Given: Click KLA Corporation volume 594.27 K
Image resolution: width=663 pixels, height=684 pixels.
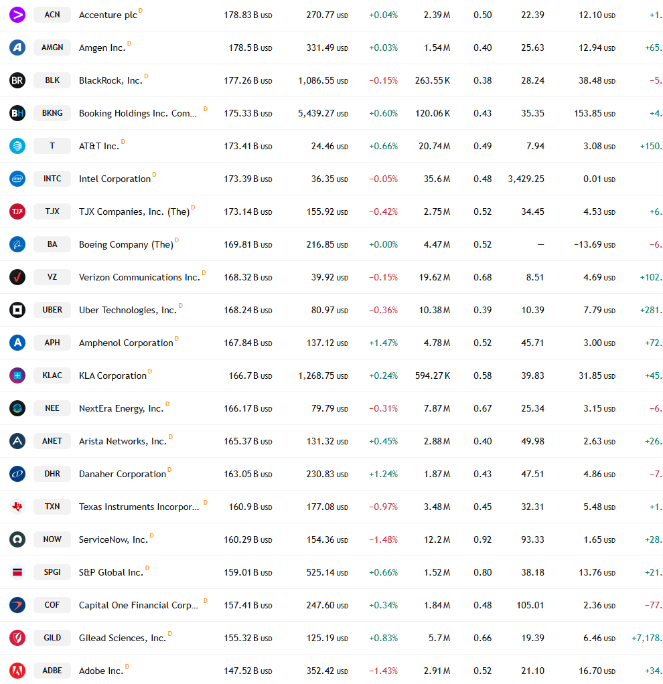Looking at the screenshot, I should pyautogui.click(x=433, y=375).
